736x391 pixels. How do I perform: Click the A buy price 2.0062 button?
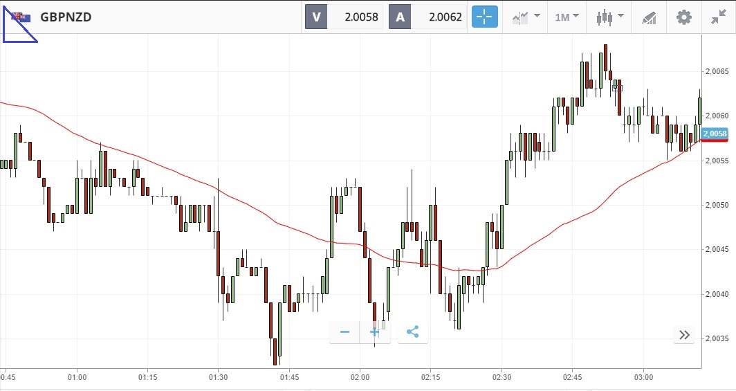pyautogui.click(x=427, y=17)
